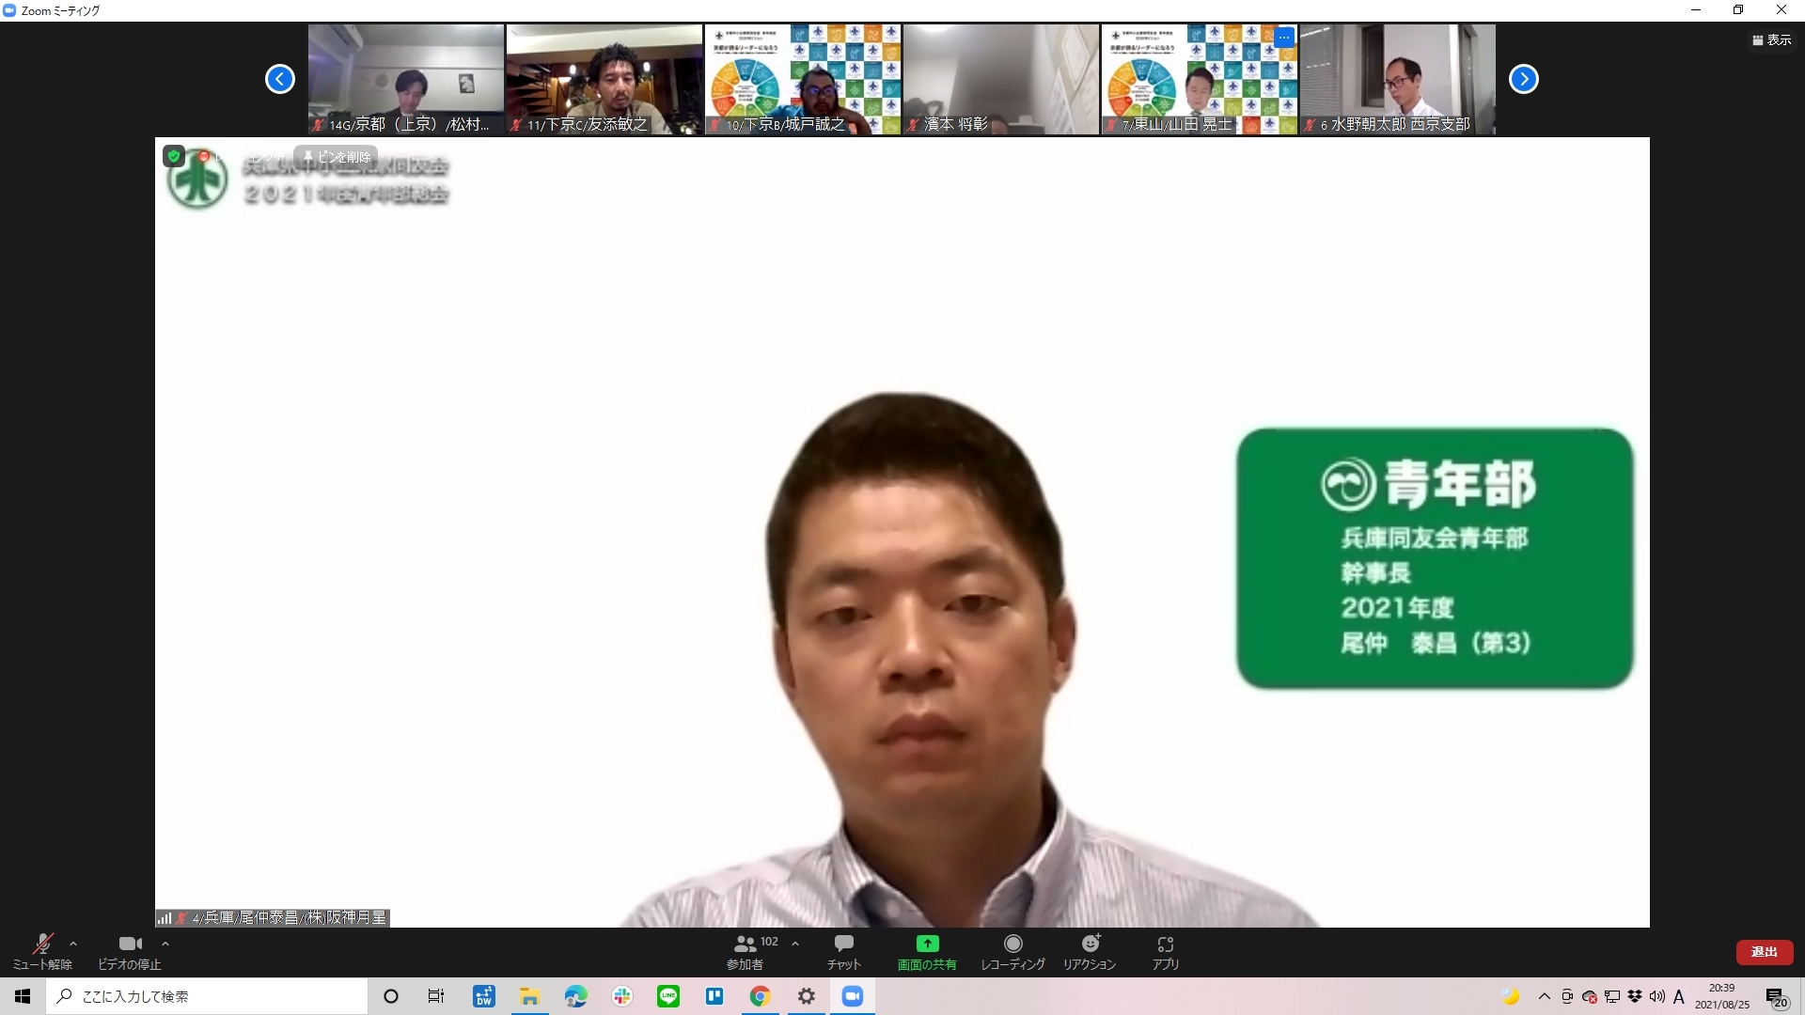
Task: Open Slack from the taskbar
Action: pyautogui.click(x=622, y=996)
